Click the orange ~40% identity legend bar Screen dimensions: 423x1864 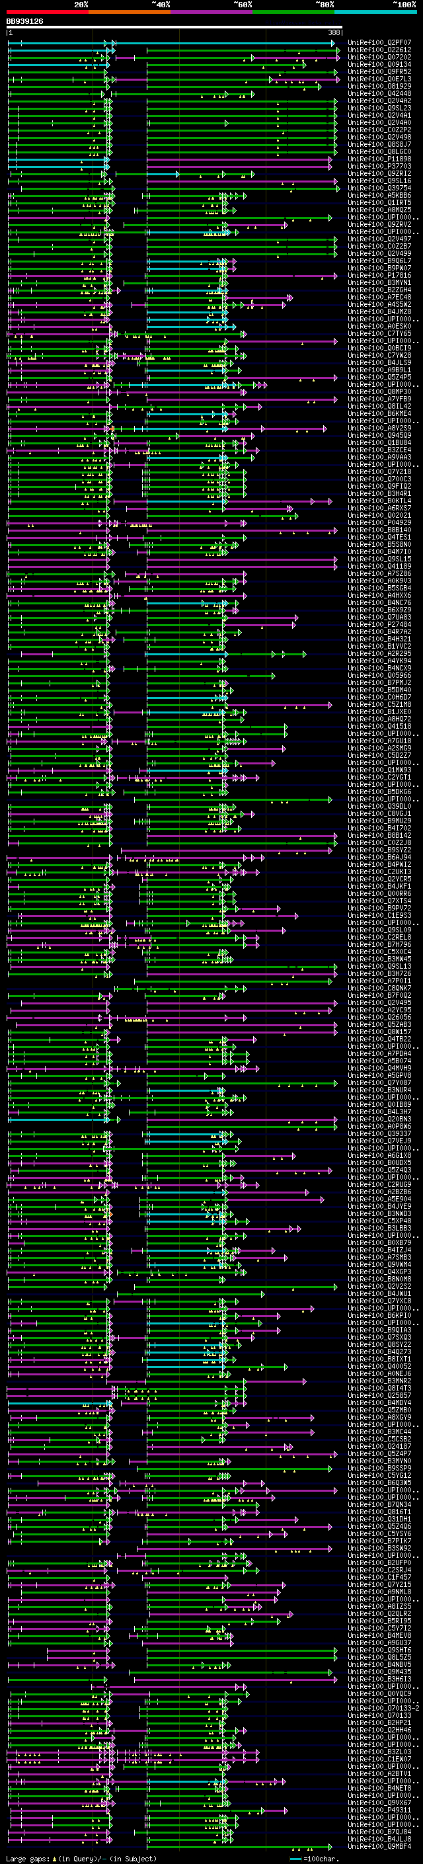tap(130, 12)
